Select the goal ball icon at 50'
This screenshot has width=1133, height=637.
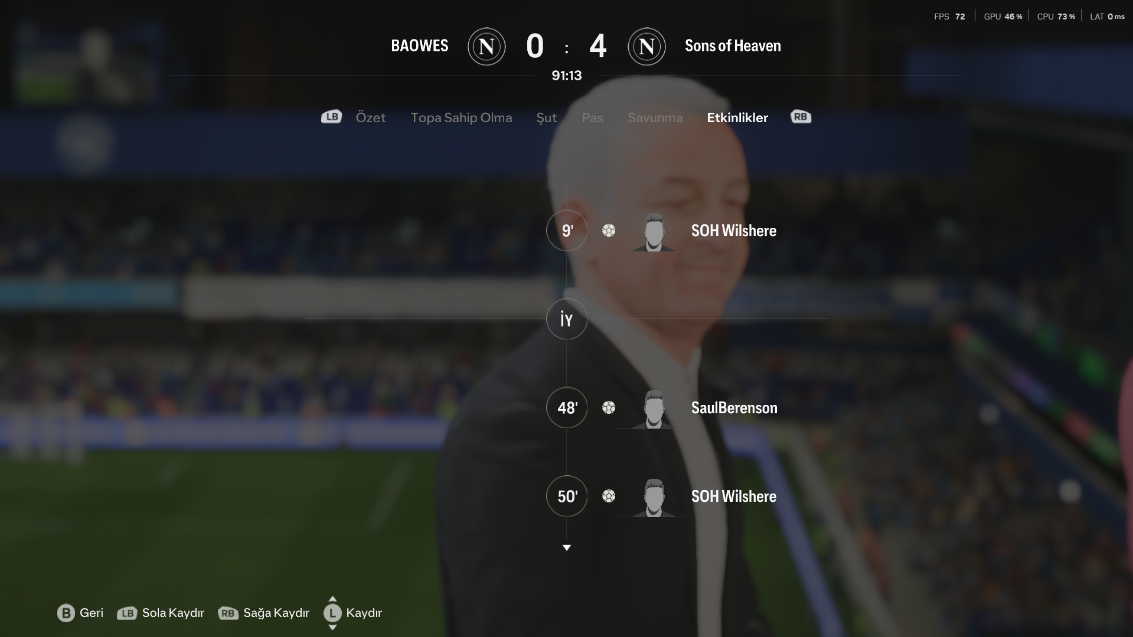[609, 496]
